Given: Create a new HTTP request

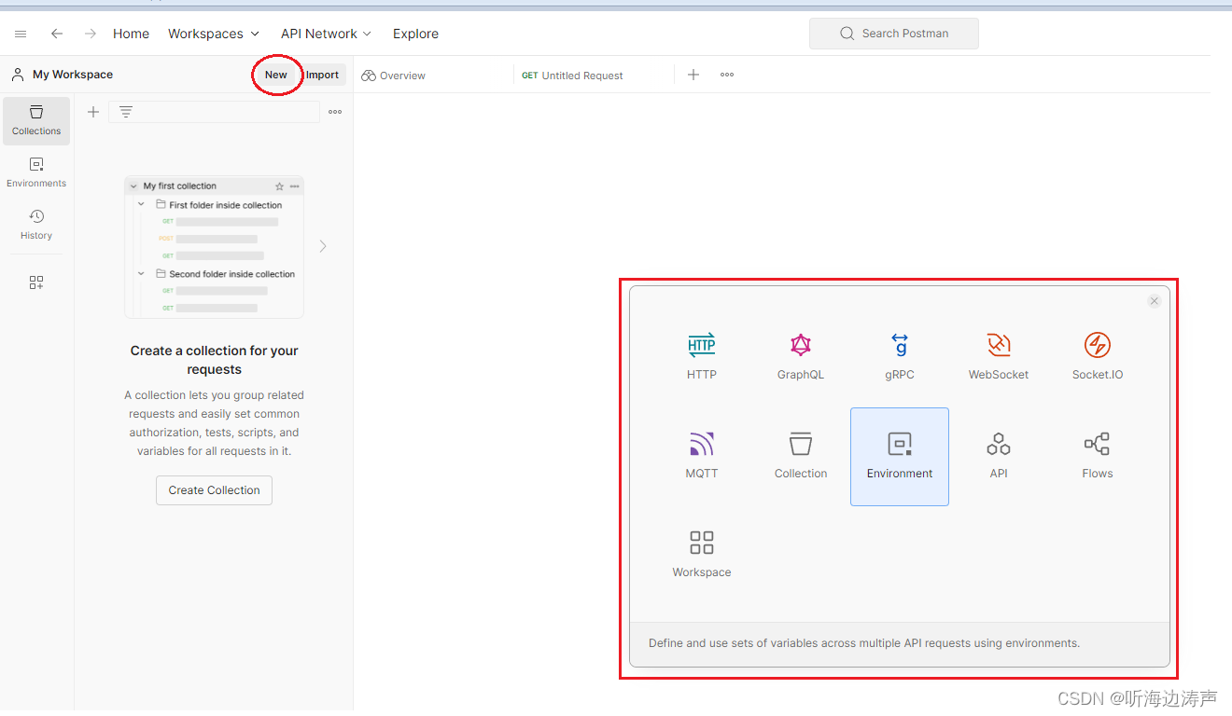Looking at the screenshot, I should (702, 358).
